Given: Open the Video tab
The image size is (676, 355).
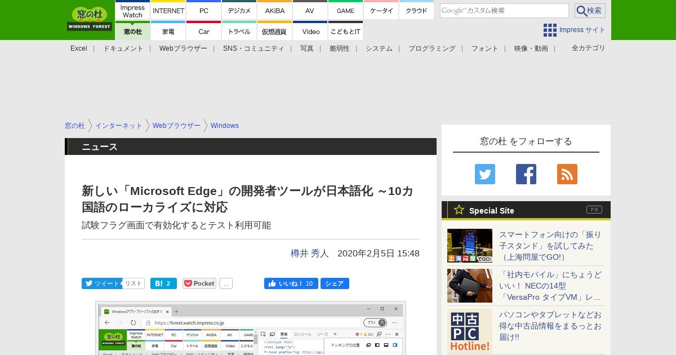Looking at the screenshot, I should [310, 31].
